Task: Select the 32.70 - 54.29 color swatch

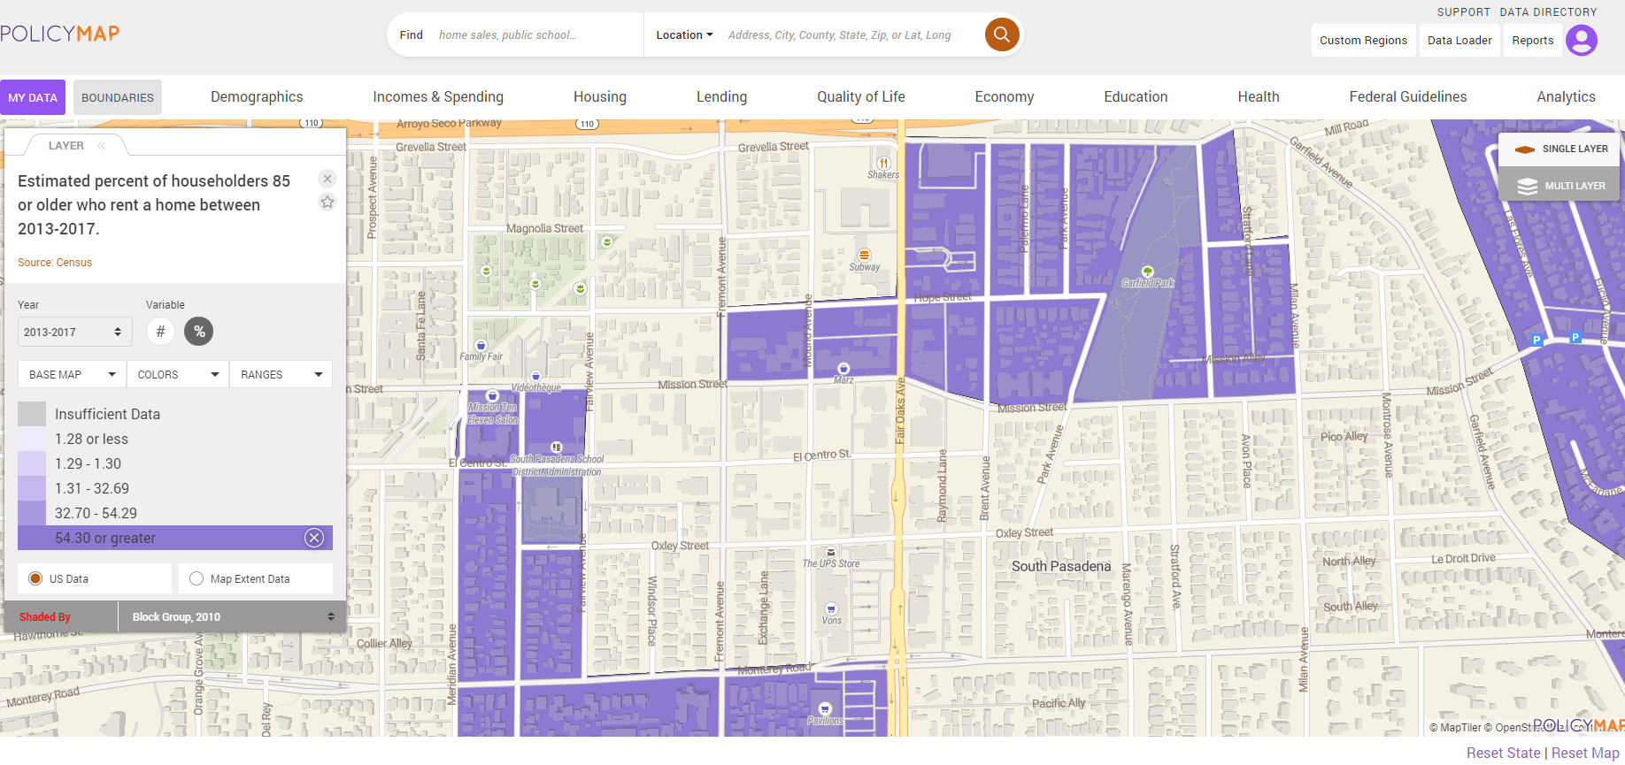Action: [32, 513]
